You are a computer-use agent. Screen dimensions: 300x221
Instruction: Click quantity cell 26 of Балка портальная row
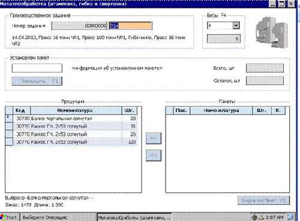point(130,119)
